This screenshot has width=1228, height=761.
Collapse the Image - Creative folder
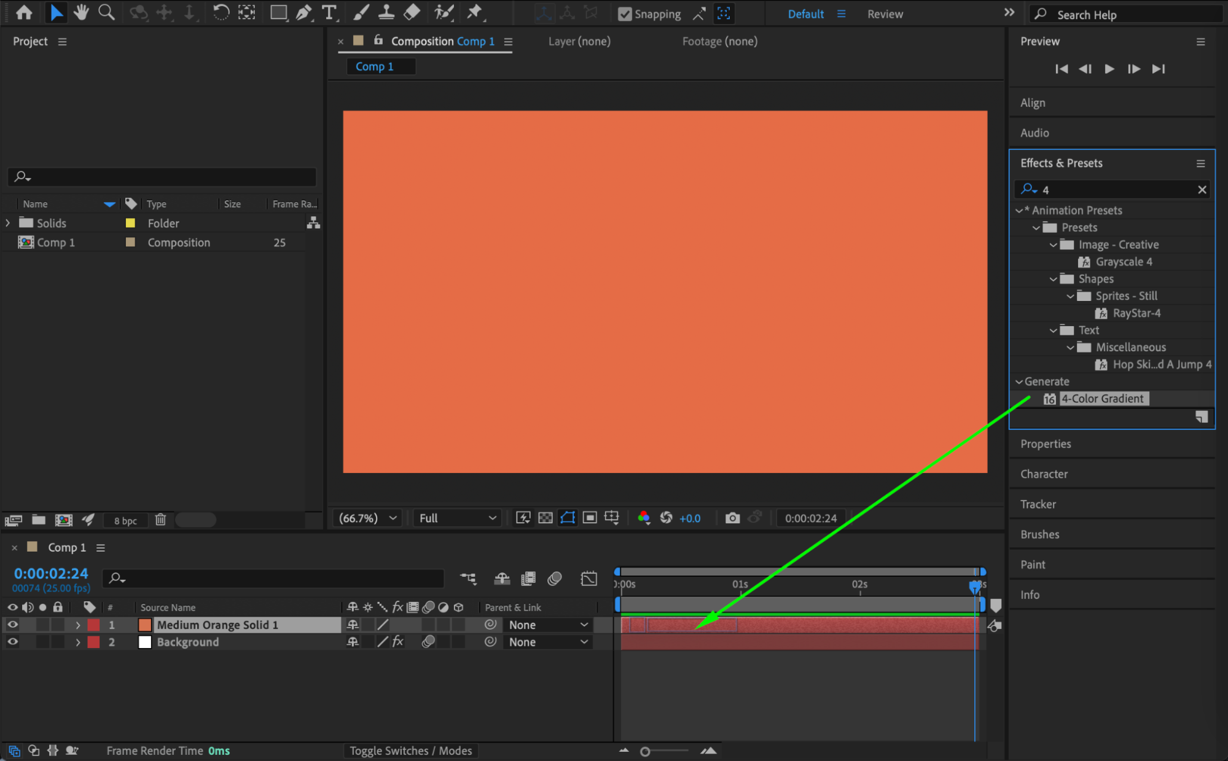pyautogui.click(x=1054, y=244)
